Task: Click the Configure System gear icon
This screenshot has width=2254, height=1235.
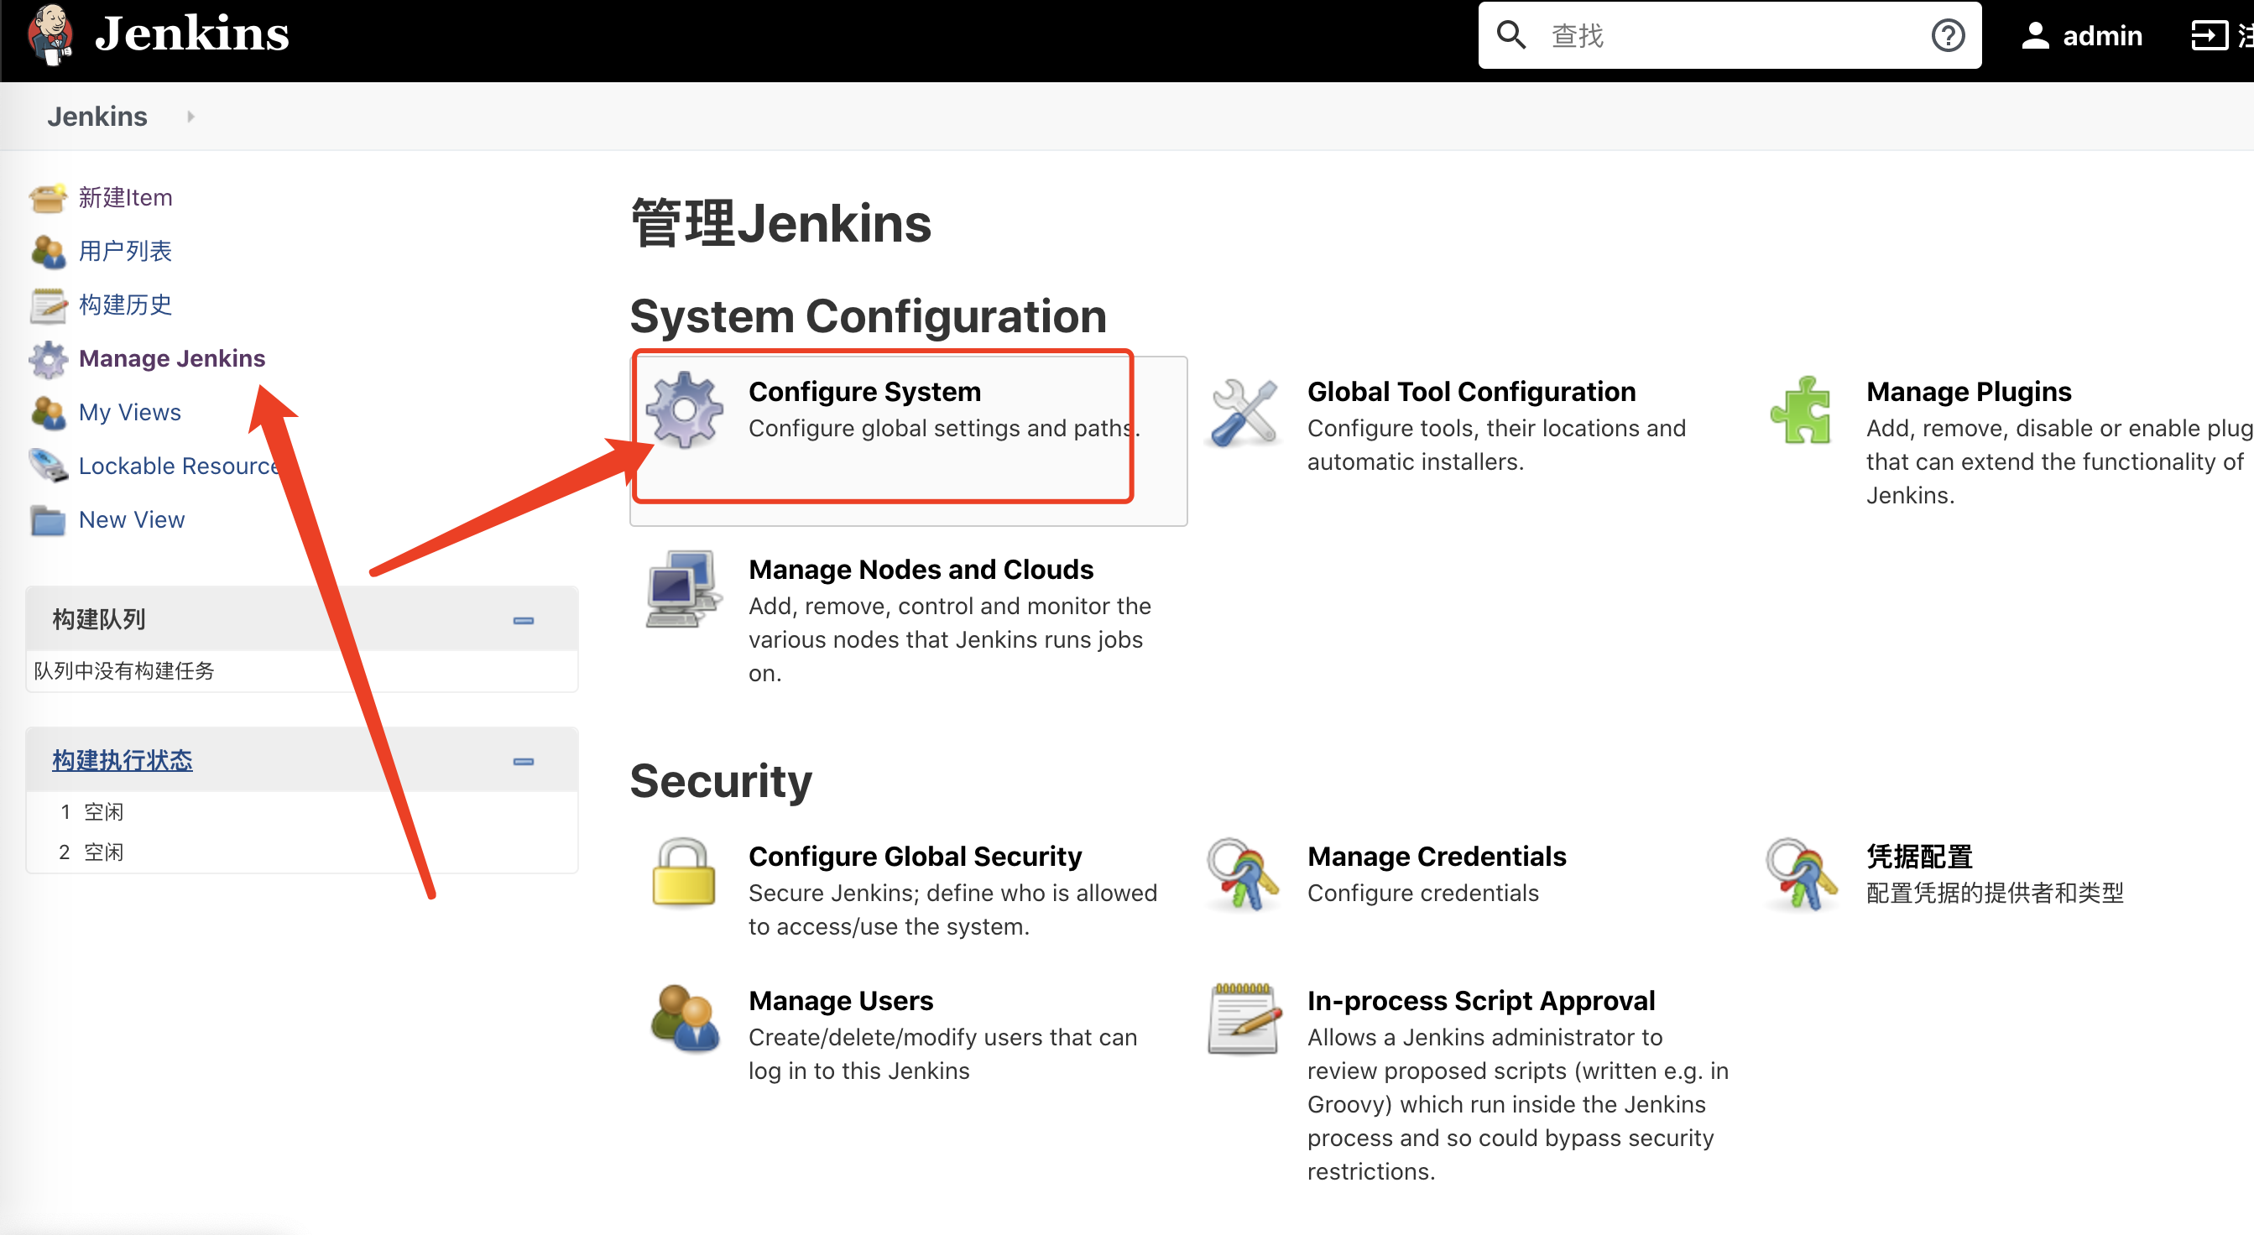Action: (684, 409)
